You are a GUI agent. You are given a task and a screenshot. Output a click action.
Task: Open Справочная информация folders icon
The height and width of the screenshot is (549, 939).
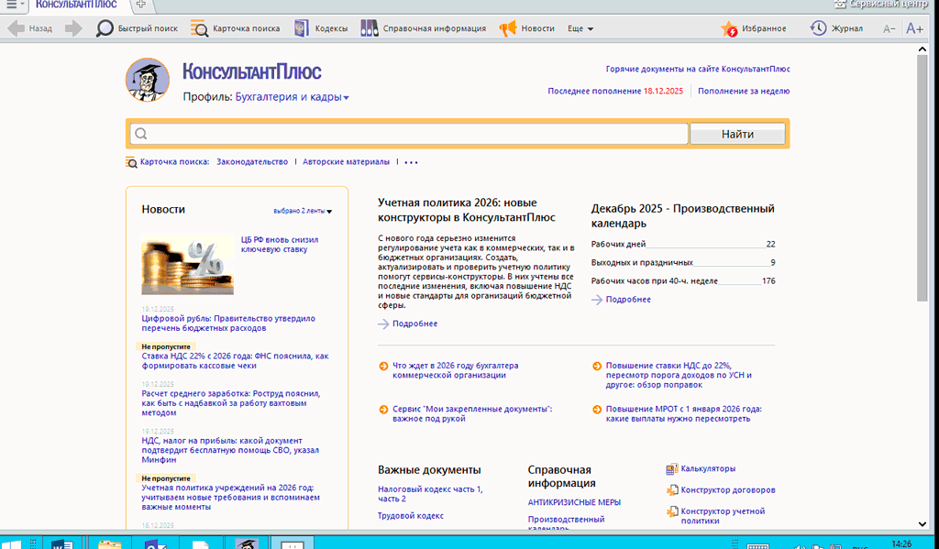click(369, 28)
